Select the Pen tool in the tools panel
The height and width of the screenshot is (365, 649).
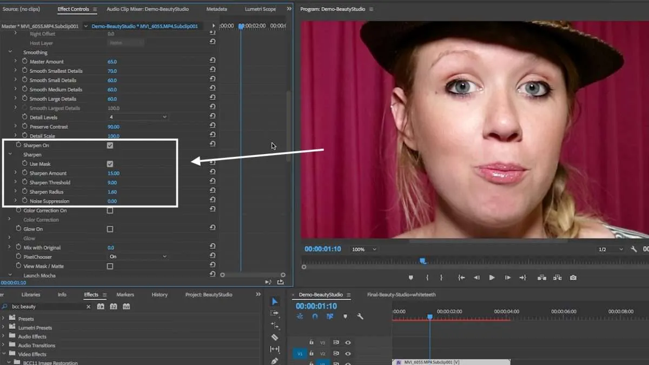(274, 360)
